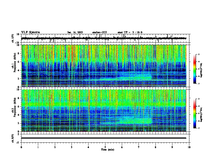Screen dimensions: 213x165
Task: Click the 'Time (min)' x-axis label
Action: point(108,150)
